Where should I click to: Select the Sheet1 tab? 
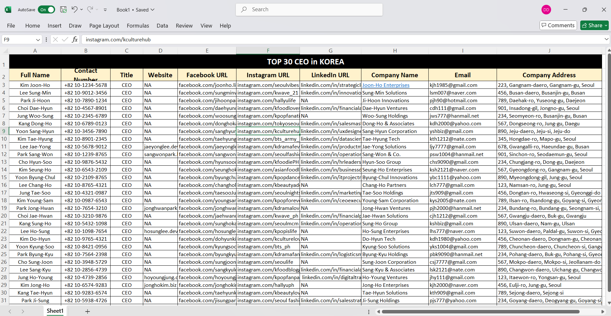point(55,311)
